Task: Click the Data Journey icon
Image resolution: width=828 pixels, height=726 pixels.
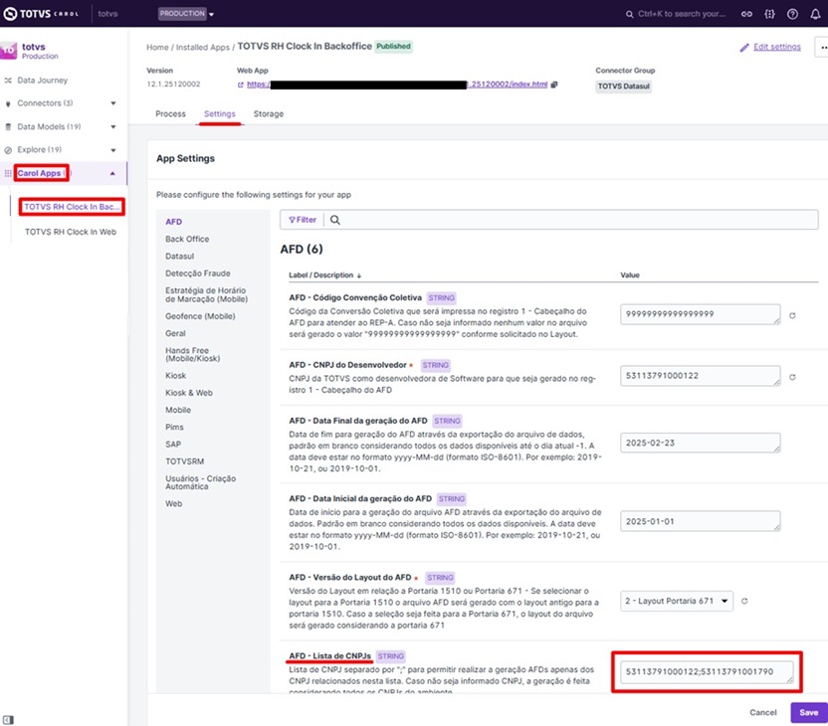Action: point(8,81)
